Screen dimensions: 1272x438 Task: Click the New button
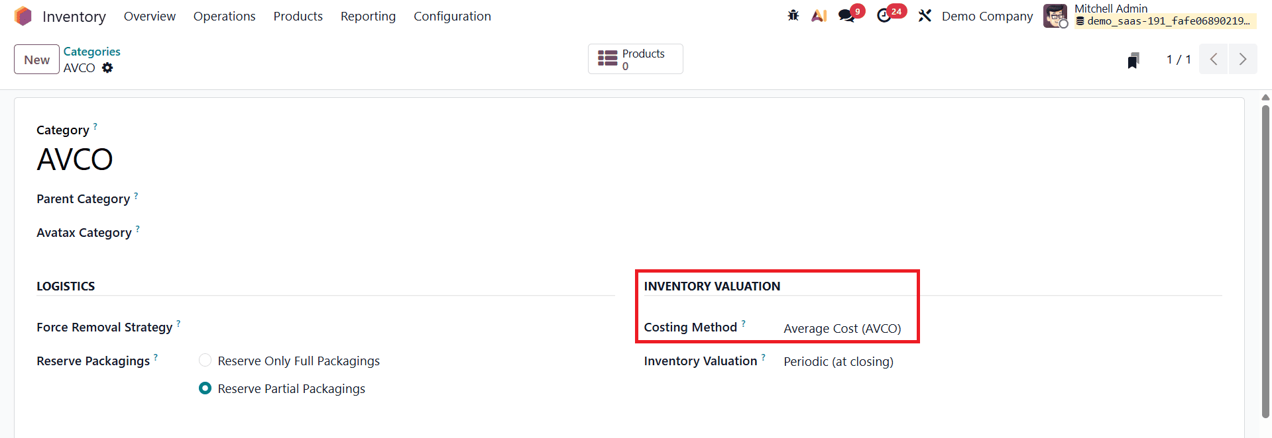pos(36,59)
